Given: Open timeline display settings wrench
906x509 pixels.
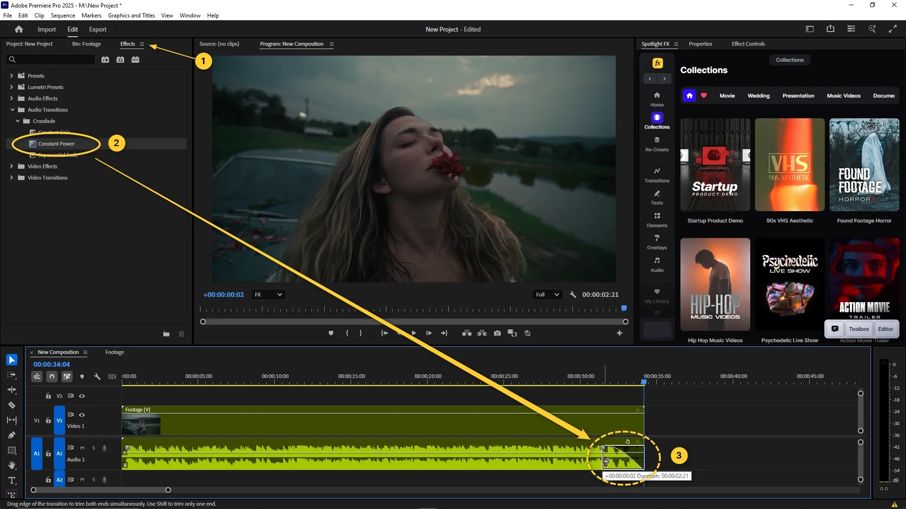Looking at the screenshot, I should [97, 377].
